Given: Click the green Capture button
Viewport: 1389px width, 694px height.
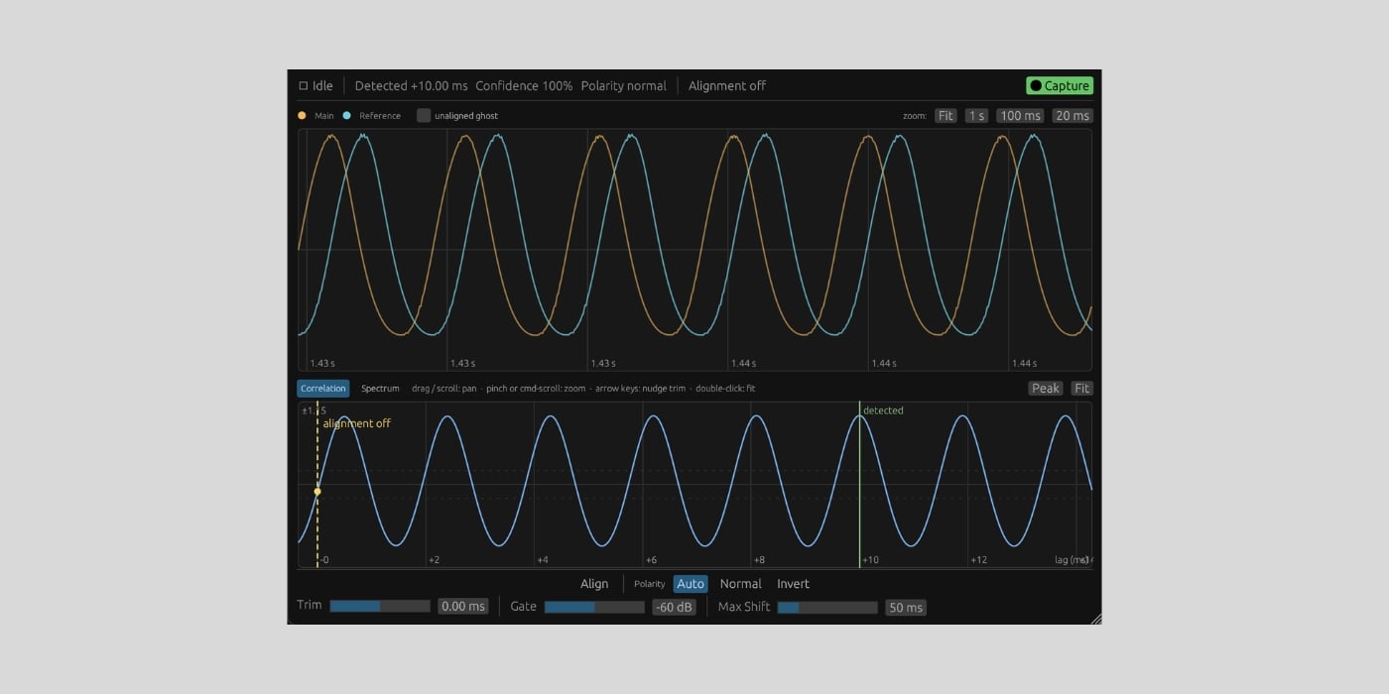Looking at the screenshot, I should [x=1060, y=85].
